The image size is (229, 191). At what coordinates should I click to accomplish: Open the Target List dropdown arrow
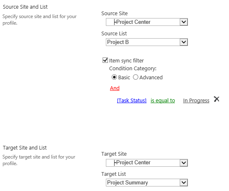coord(183,183)
